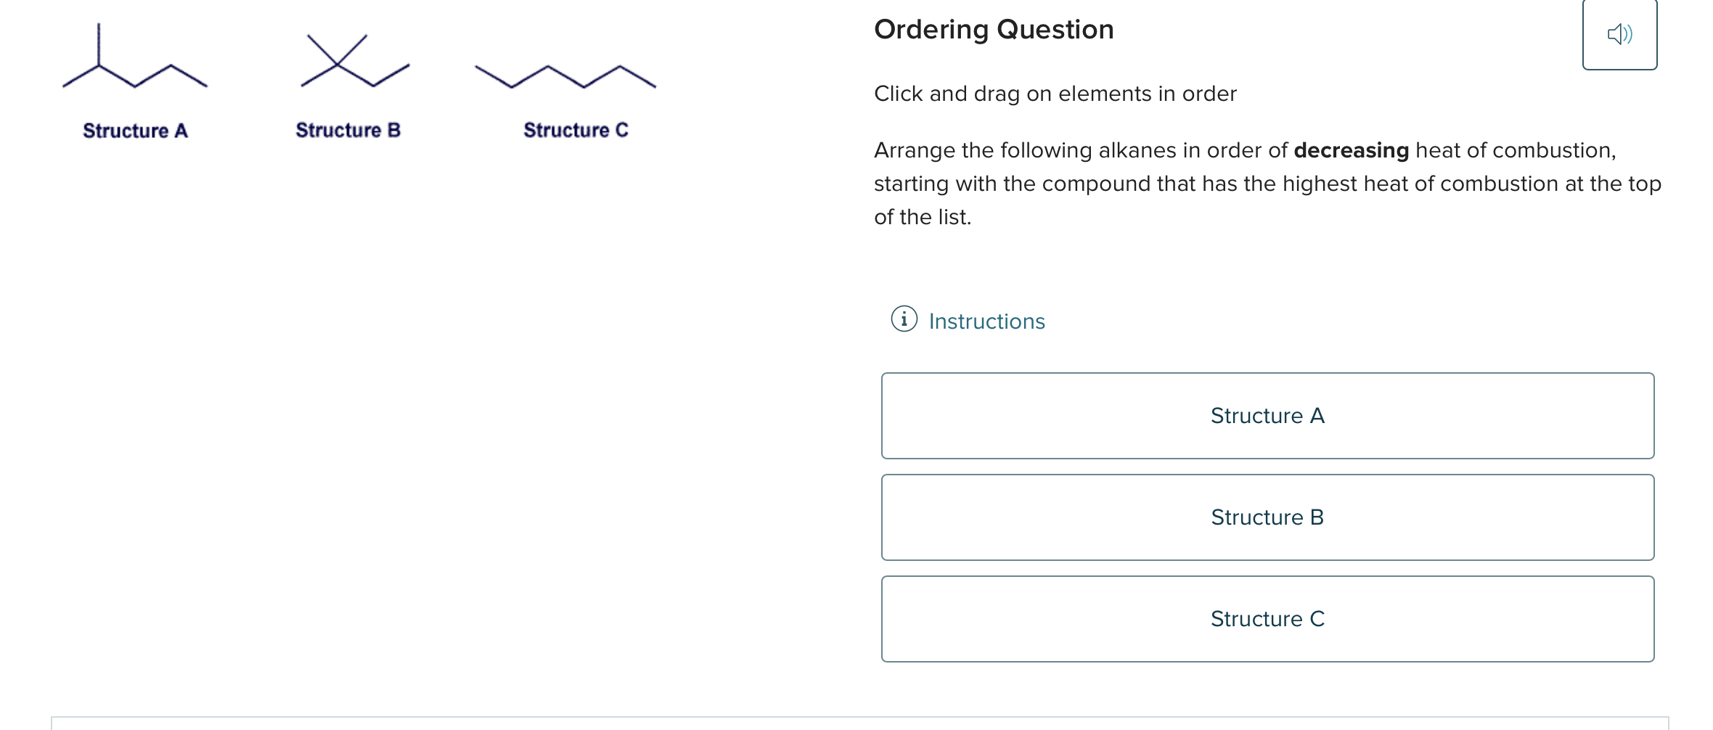
Task: Click the bolded word decreasing in the prompt
Action: (x=1351, y=150)
